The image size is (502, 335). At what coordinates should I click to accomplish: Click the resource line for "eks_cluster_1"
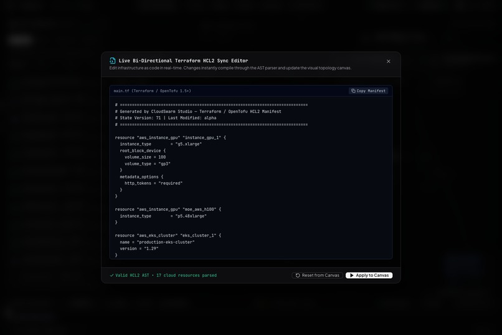pyautogui.click(x=168, y=235)
